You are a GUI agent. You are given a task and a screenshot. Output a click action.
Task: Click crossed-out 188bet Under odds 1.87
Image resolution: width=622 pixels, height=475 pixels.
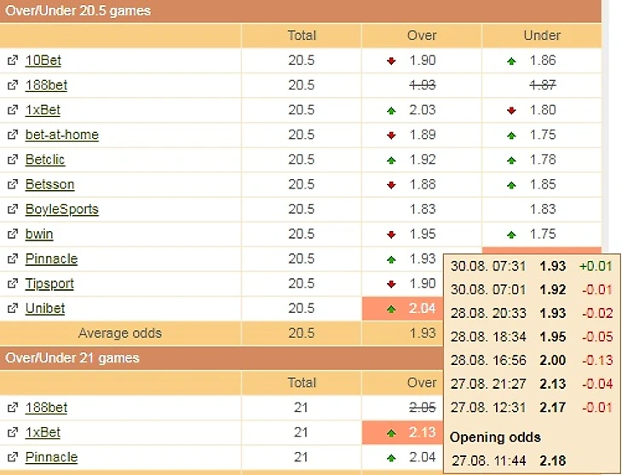click(543, 85)
